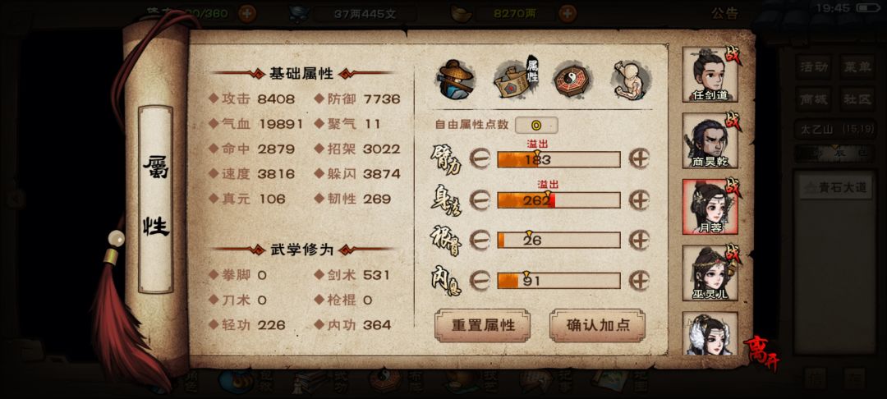Open the bagua yin-yang icon tab
Image resolution: width=887 pixels, height=399 pixels.
572,80
